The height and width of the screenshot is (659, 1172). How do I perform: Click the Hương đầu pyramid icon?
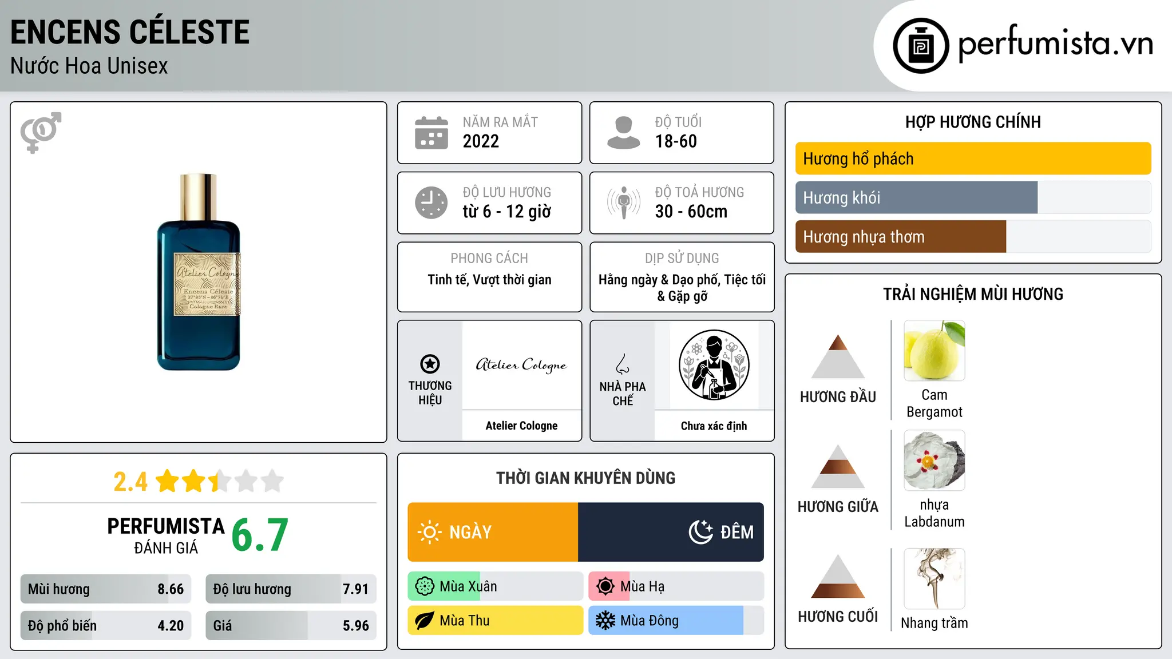(x=838, y=356)
